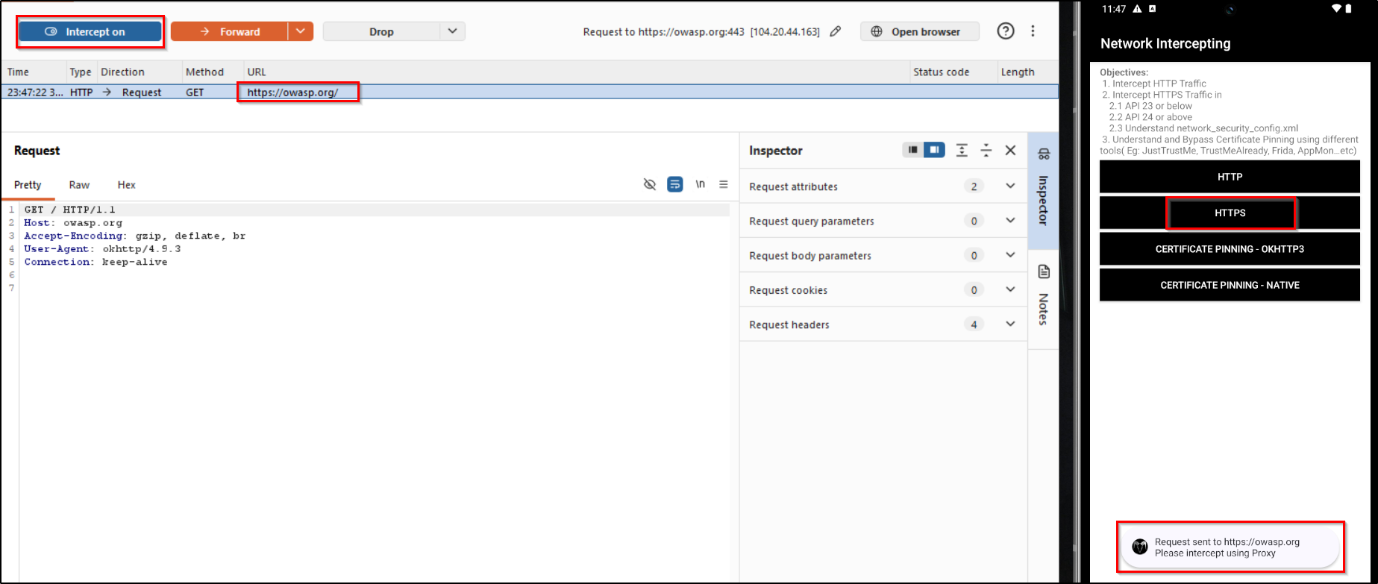
Task: Open the Drop dropdown arrow
Action: [x=452, y=31]
